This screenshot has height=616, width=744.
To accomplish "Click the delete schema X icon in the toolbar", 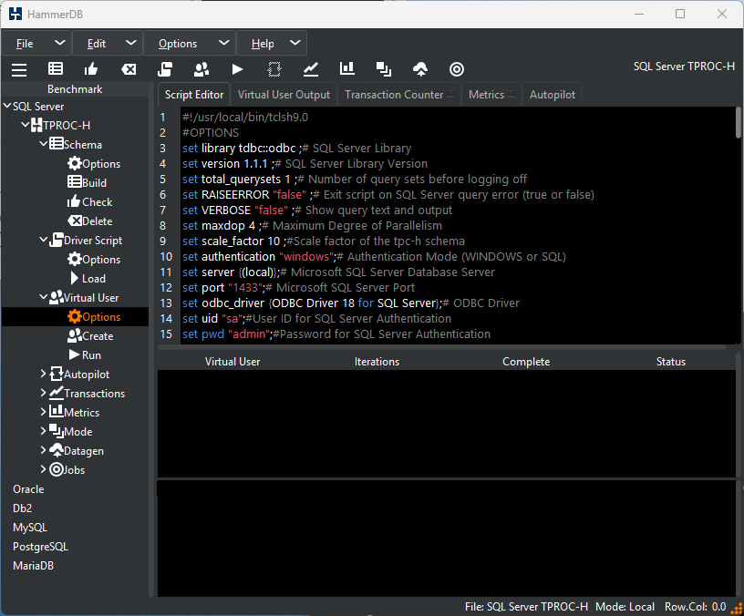I will (x=129, y=69).
